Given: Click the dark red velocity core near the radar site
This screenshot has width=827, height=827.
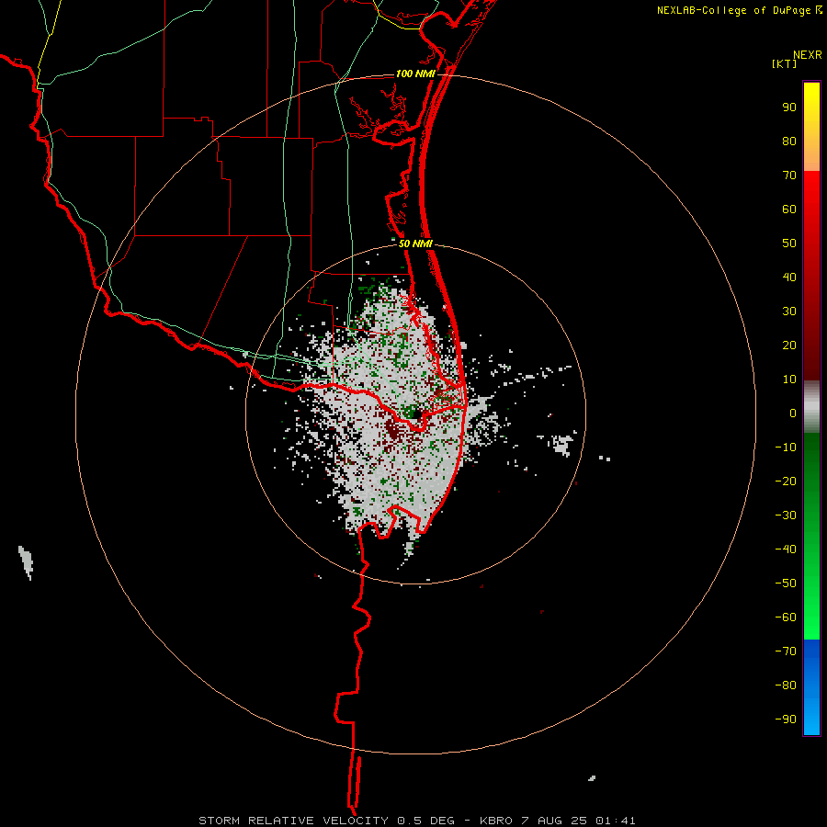Looking at the screenshot, I should [393, 430].
